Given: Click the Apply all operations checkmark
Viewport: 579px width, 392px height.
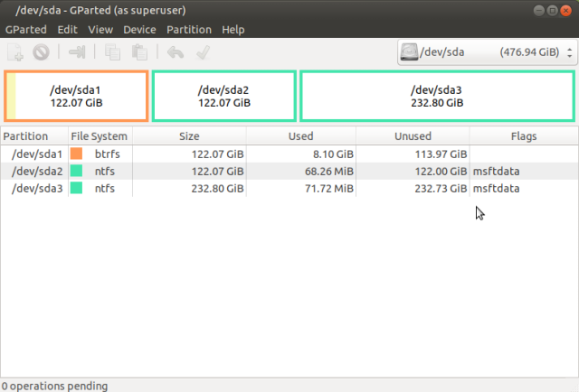Looking at the screenshot, I should point(204,52).
